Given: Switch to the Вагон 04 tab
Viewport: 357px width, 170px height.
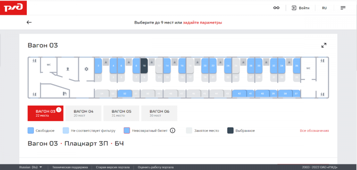Looking at the screenshot, I should pyautogui.click(x=83, y=113).
